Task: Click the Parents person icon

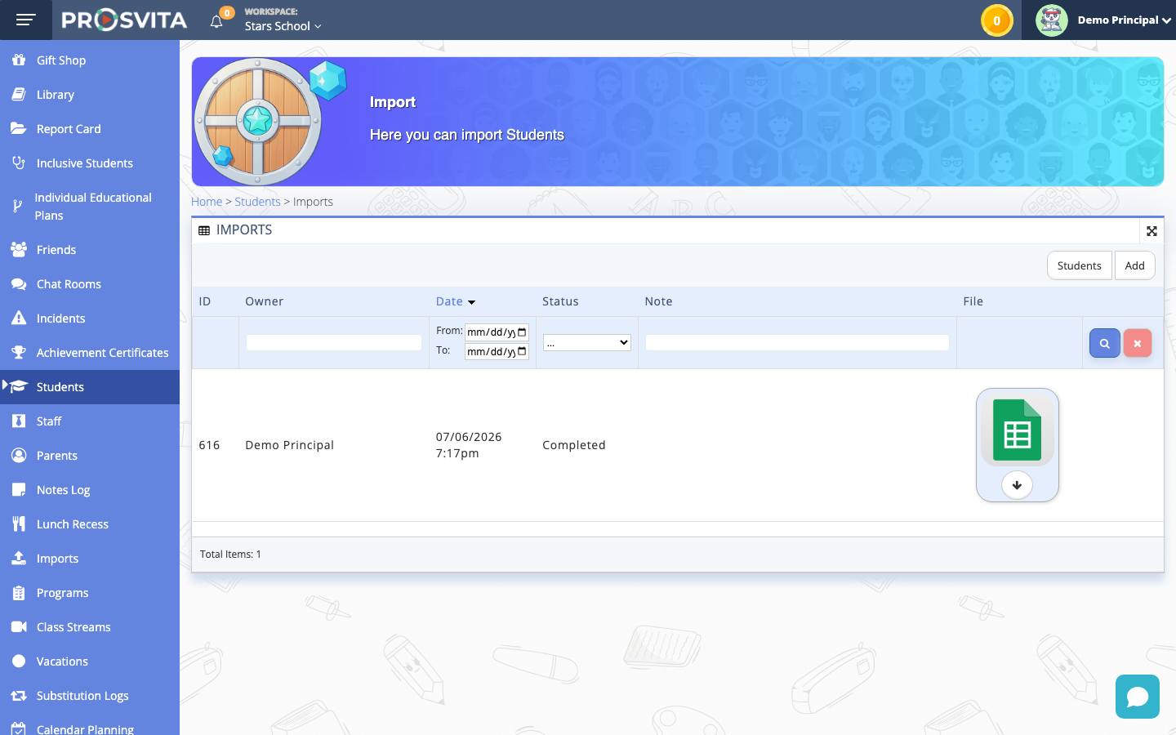Action: pyautogui.click(x=18, y=455)
